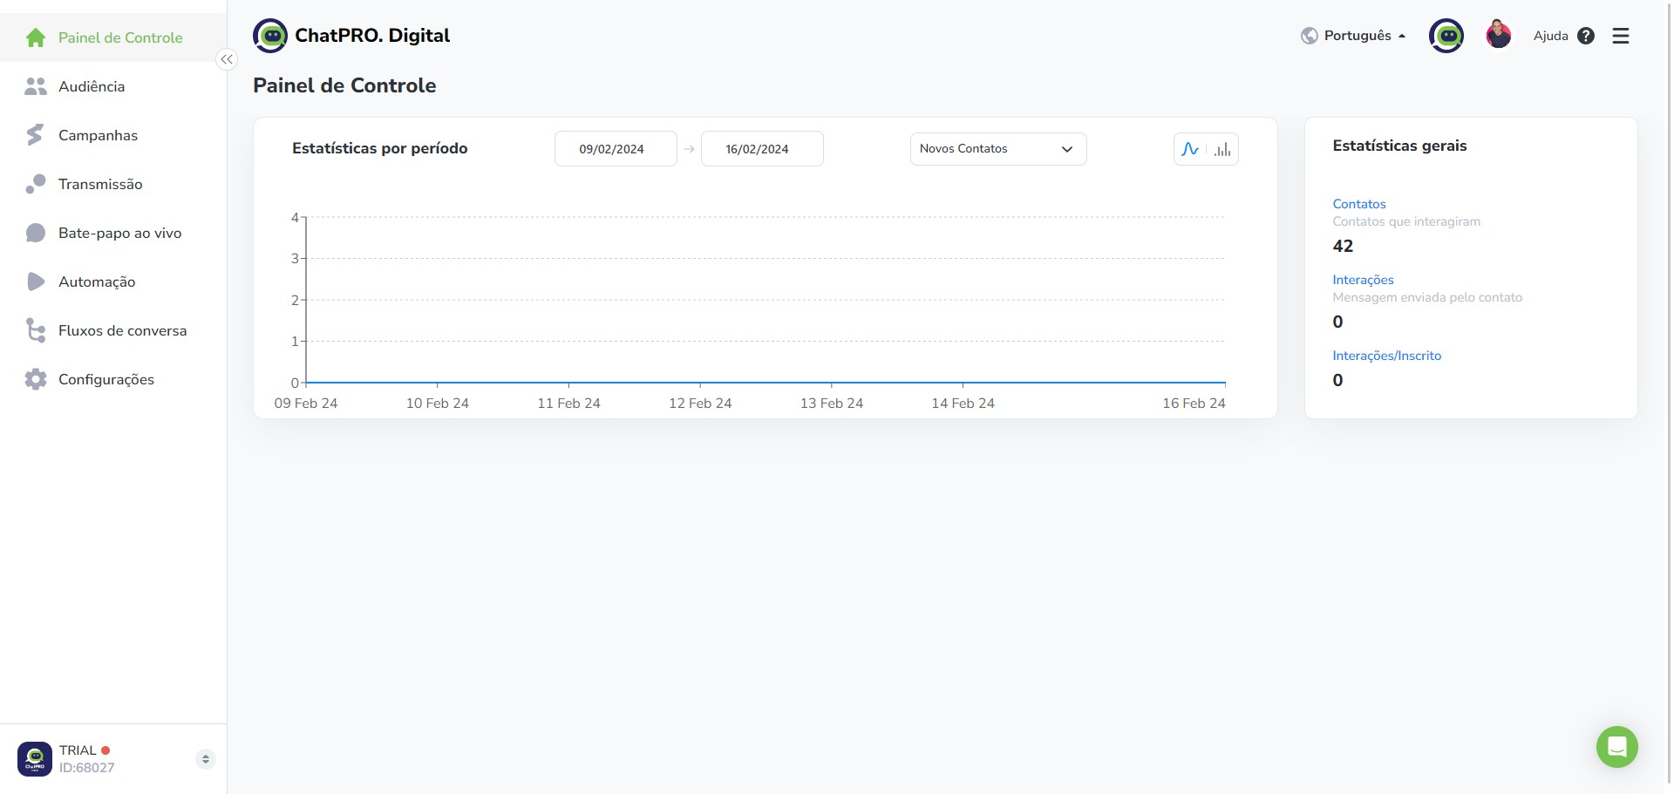Click the ChatPRO robot logo beside the title
This screenshot has width=1674, height=794.
270,36
